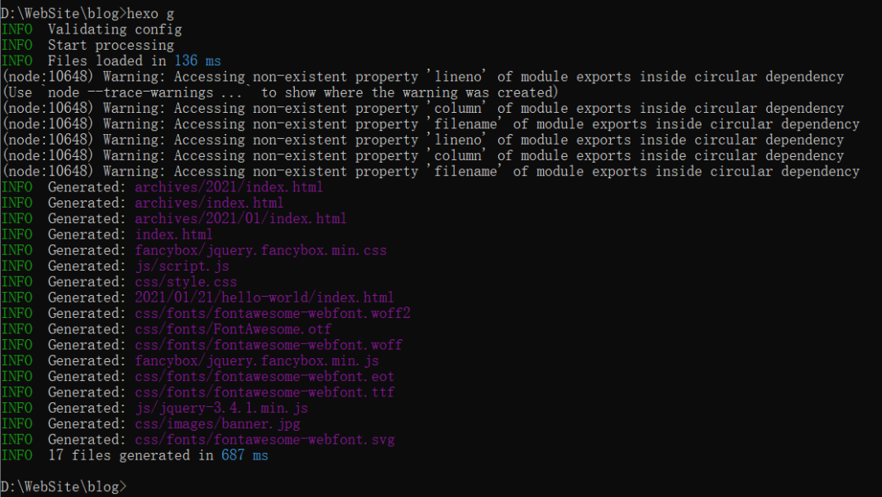
Task: Click the fancybox/jquery.fancybox.min.js path
Action: tap(256, 360)
